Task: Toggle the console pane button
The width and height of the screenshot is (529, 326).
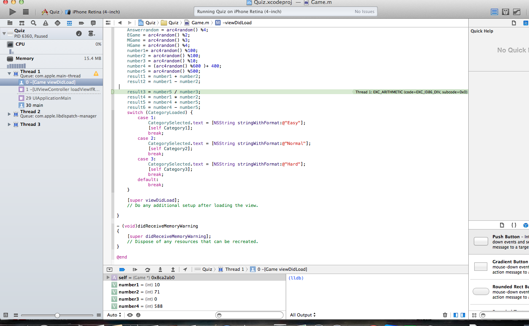Action: 463,315
